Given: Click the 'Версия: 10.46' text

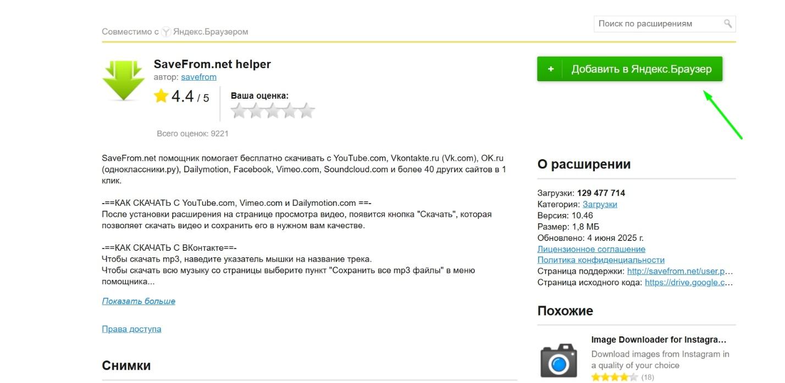Looking at the screenshot, I should (565, 215).
